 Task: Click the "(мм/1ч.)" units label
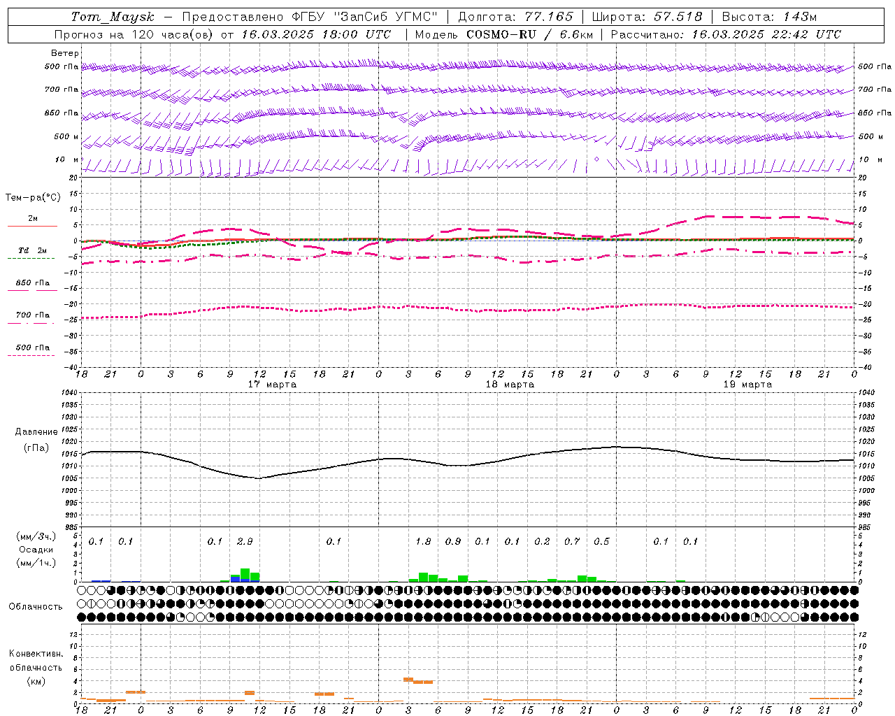[x=36, y=563]
